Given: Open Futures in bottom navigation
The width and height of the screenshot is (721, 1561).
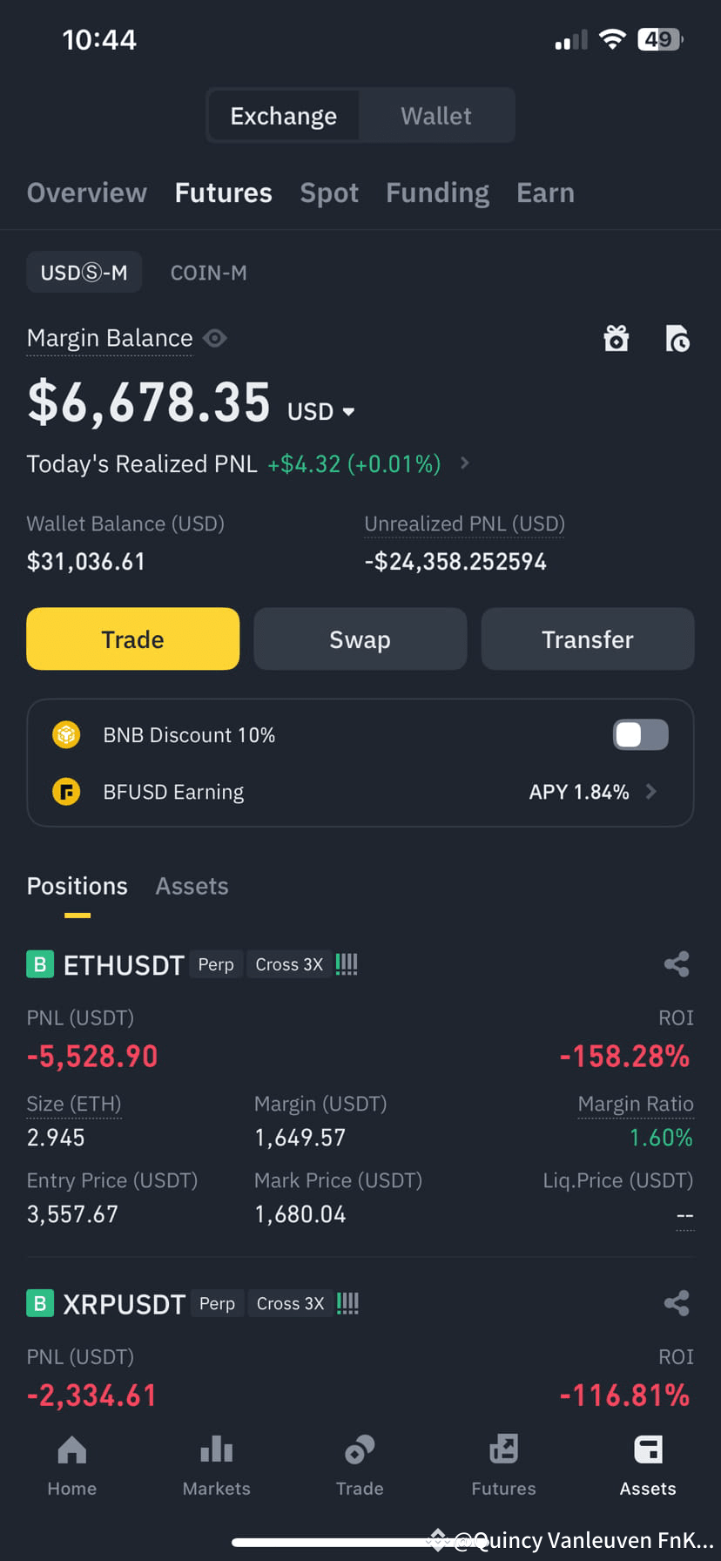Looking at the screenshot, I should [x=503, y=1466].
